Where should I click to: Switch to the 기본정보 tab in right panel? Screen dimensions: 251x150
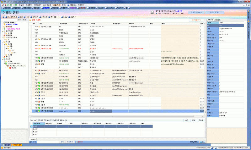(x=210, y=20)
